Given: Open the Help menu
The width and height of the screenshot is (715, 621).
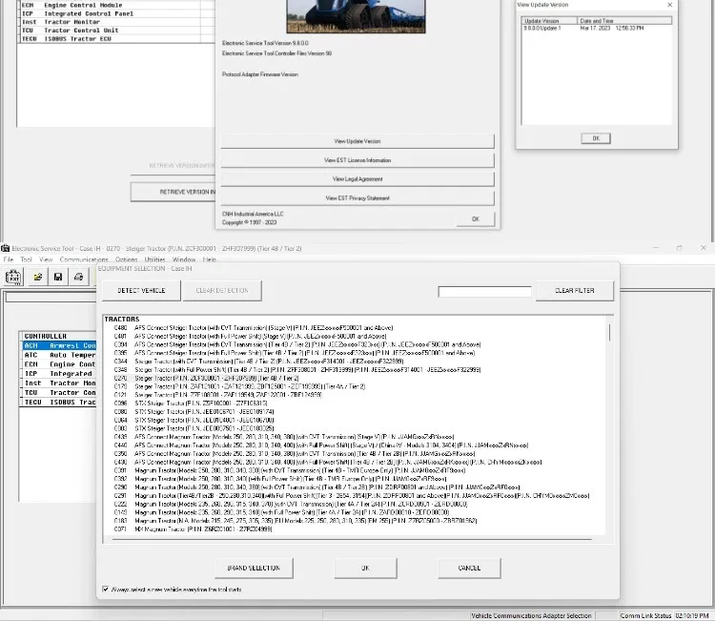Looking at the screenshot, I should coord(210,259).
